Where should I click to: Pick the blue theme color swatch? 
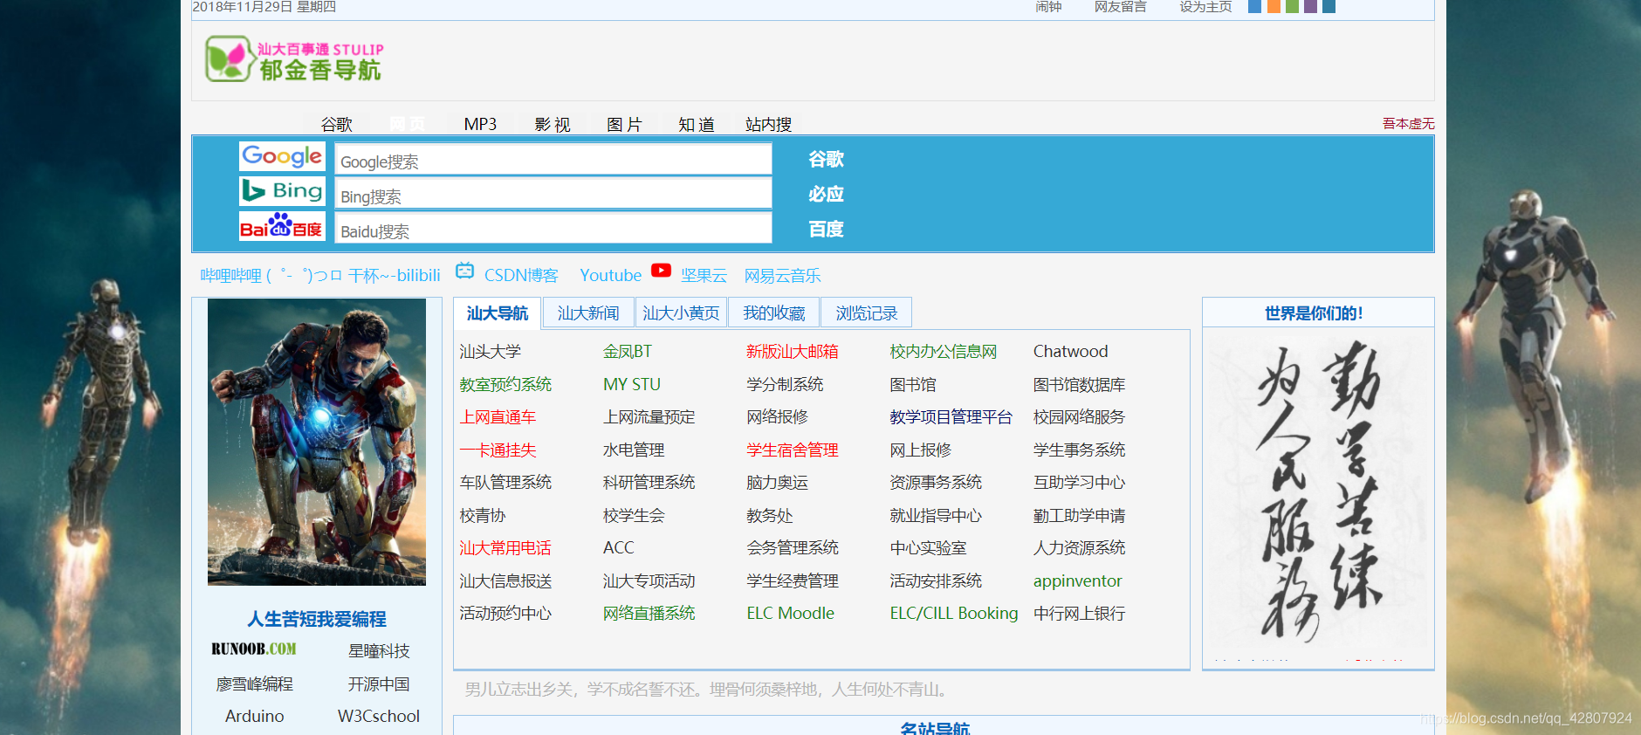pyautogui.click(x=1254, y=6)
